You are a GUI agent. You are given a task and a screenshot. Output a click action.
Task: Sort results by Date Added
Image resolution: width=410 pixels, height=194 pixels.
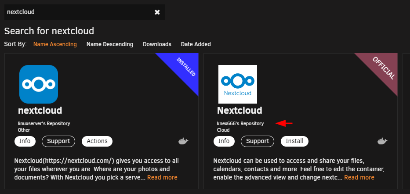196,44
